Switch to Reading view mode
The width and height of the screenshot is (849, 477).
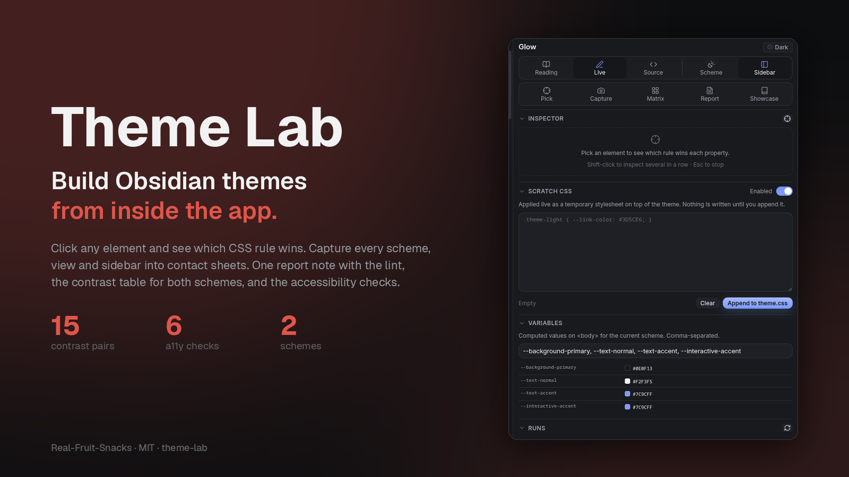coord(546,68)
